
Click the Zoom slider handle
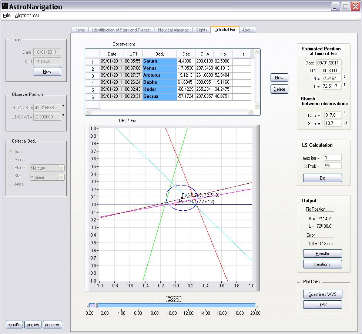(96, 305)
